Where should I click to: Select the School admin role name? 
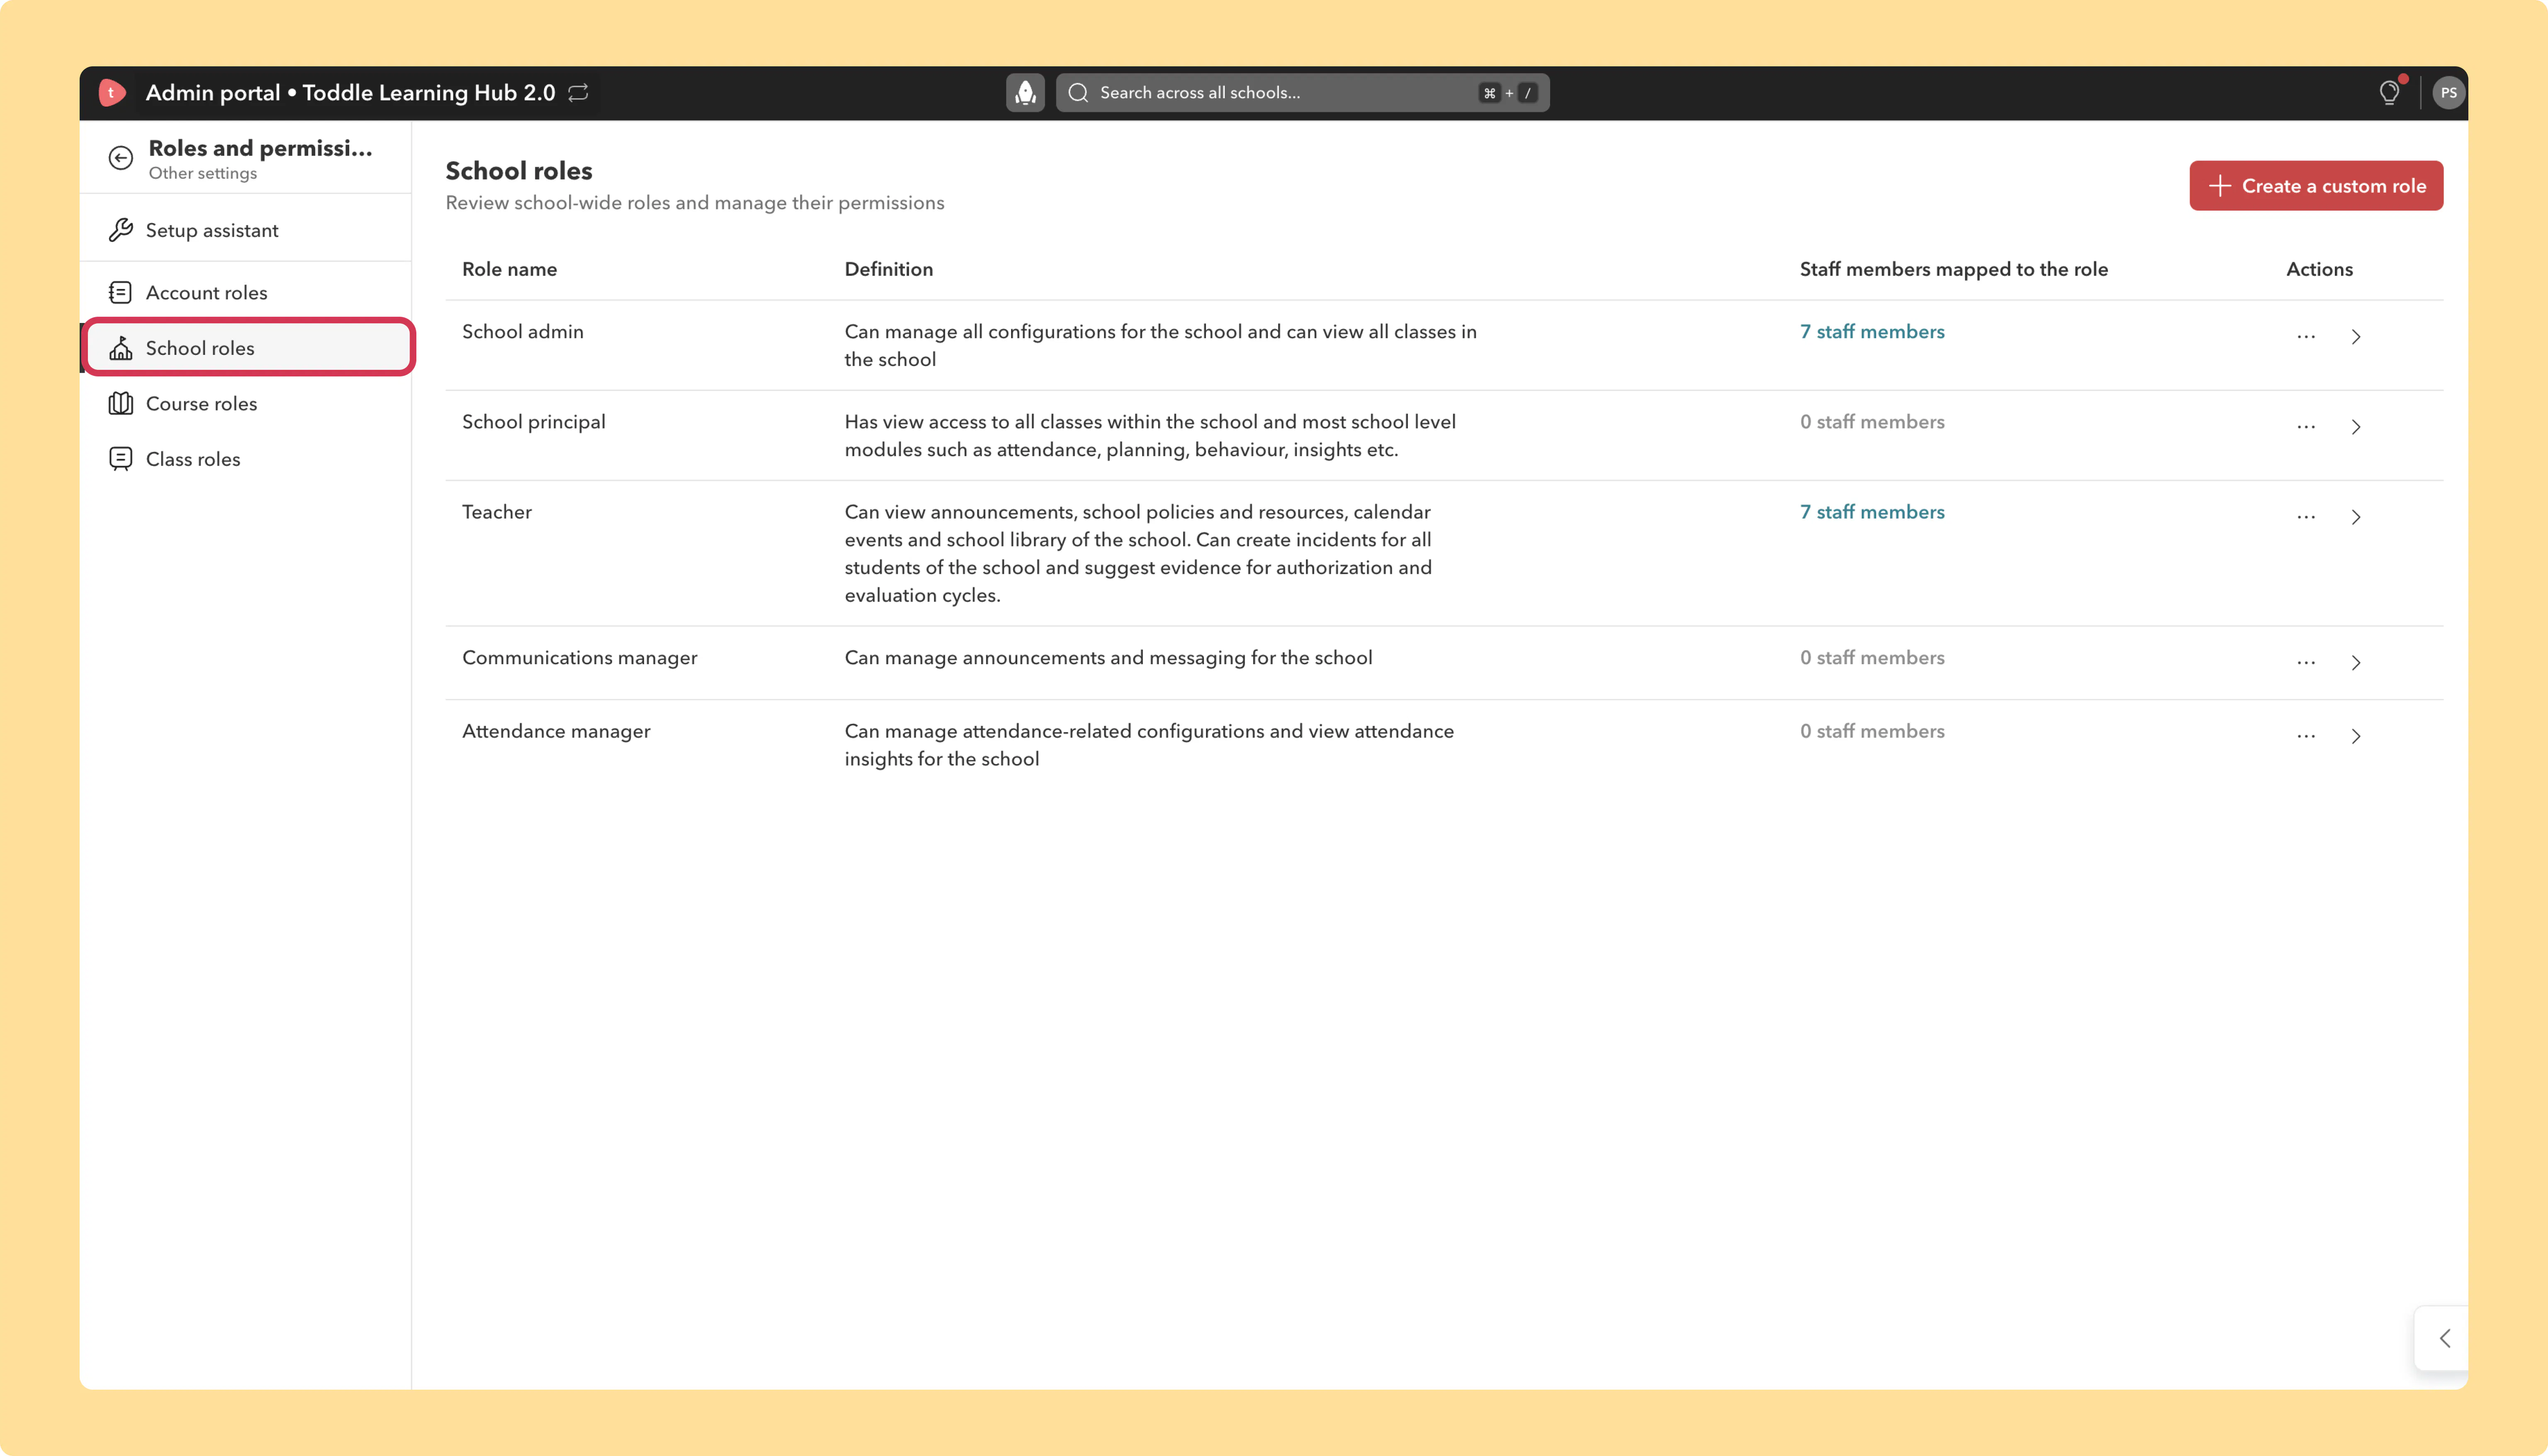(x=522, y=332)
